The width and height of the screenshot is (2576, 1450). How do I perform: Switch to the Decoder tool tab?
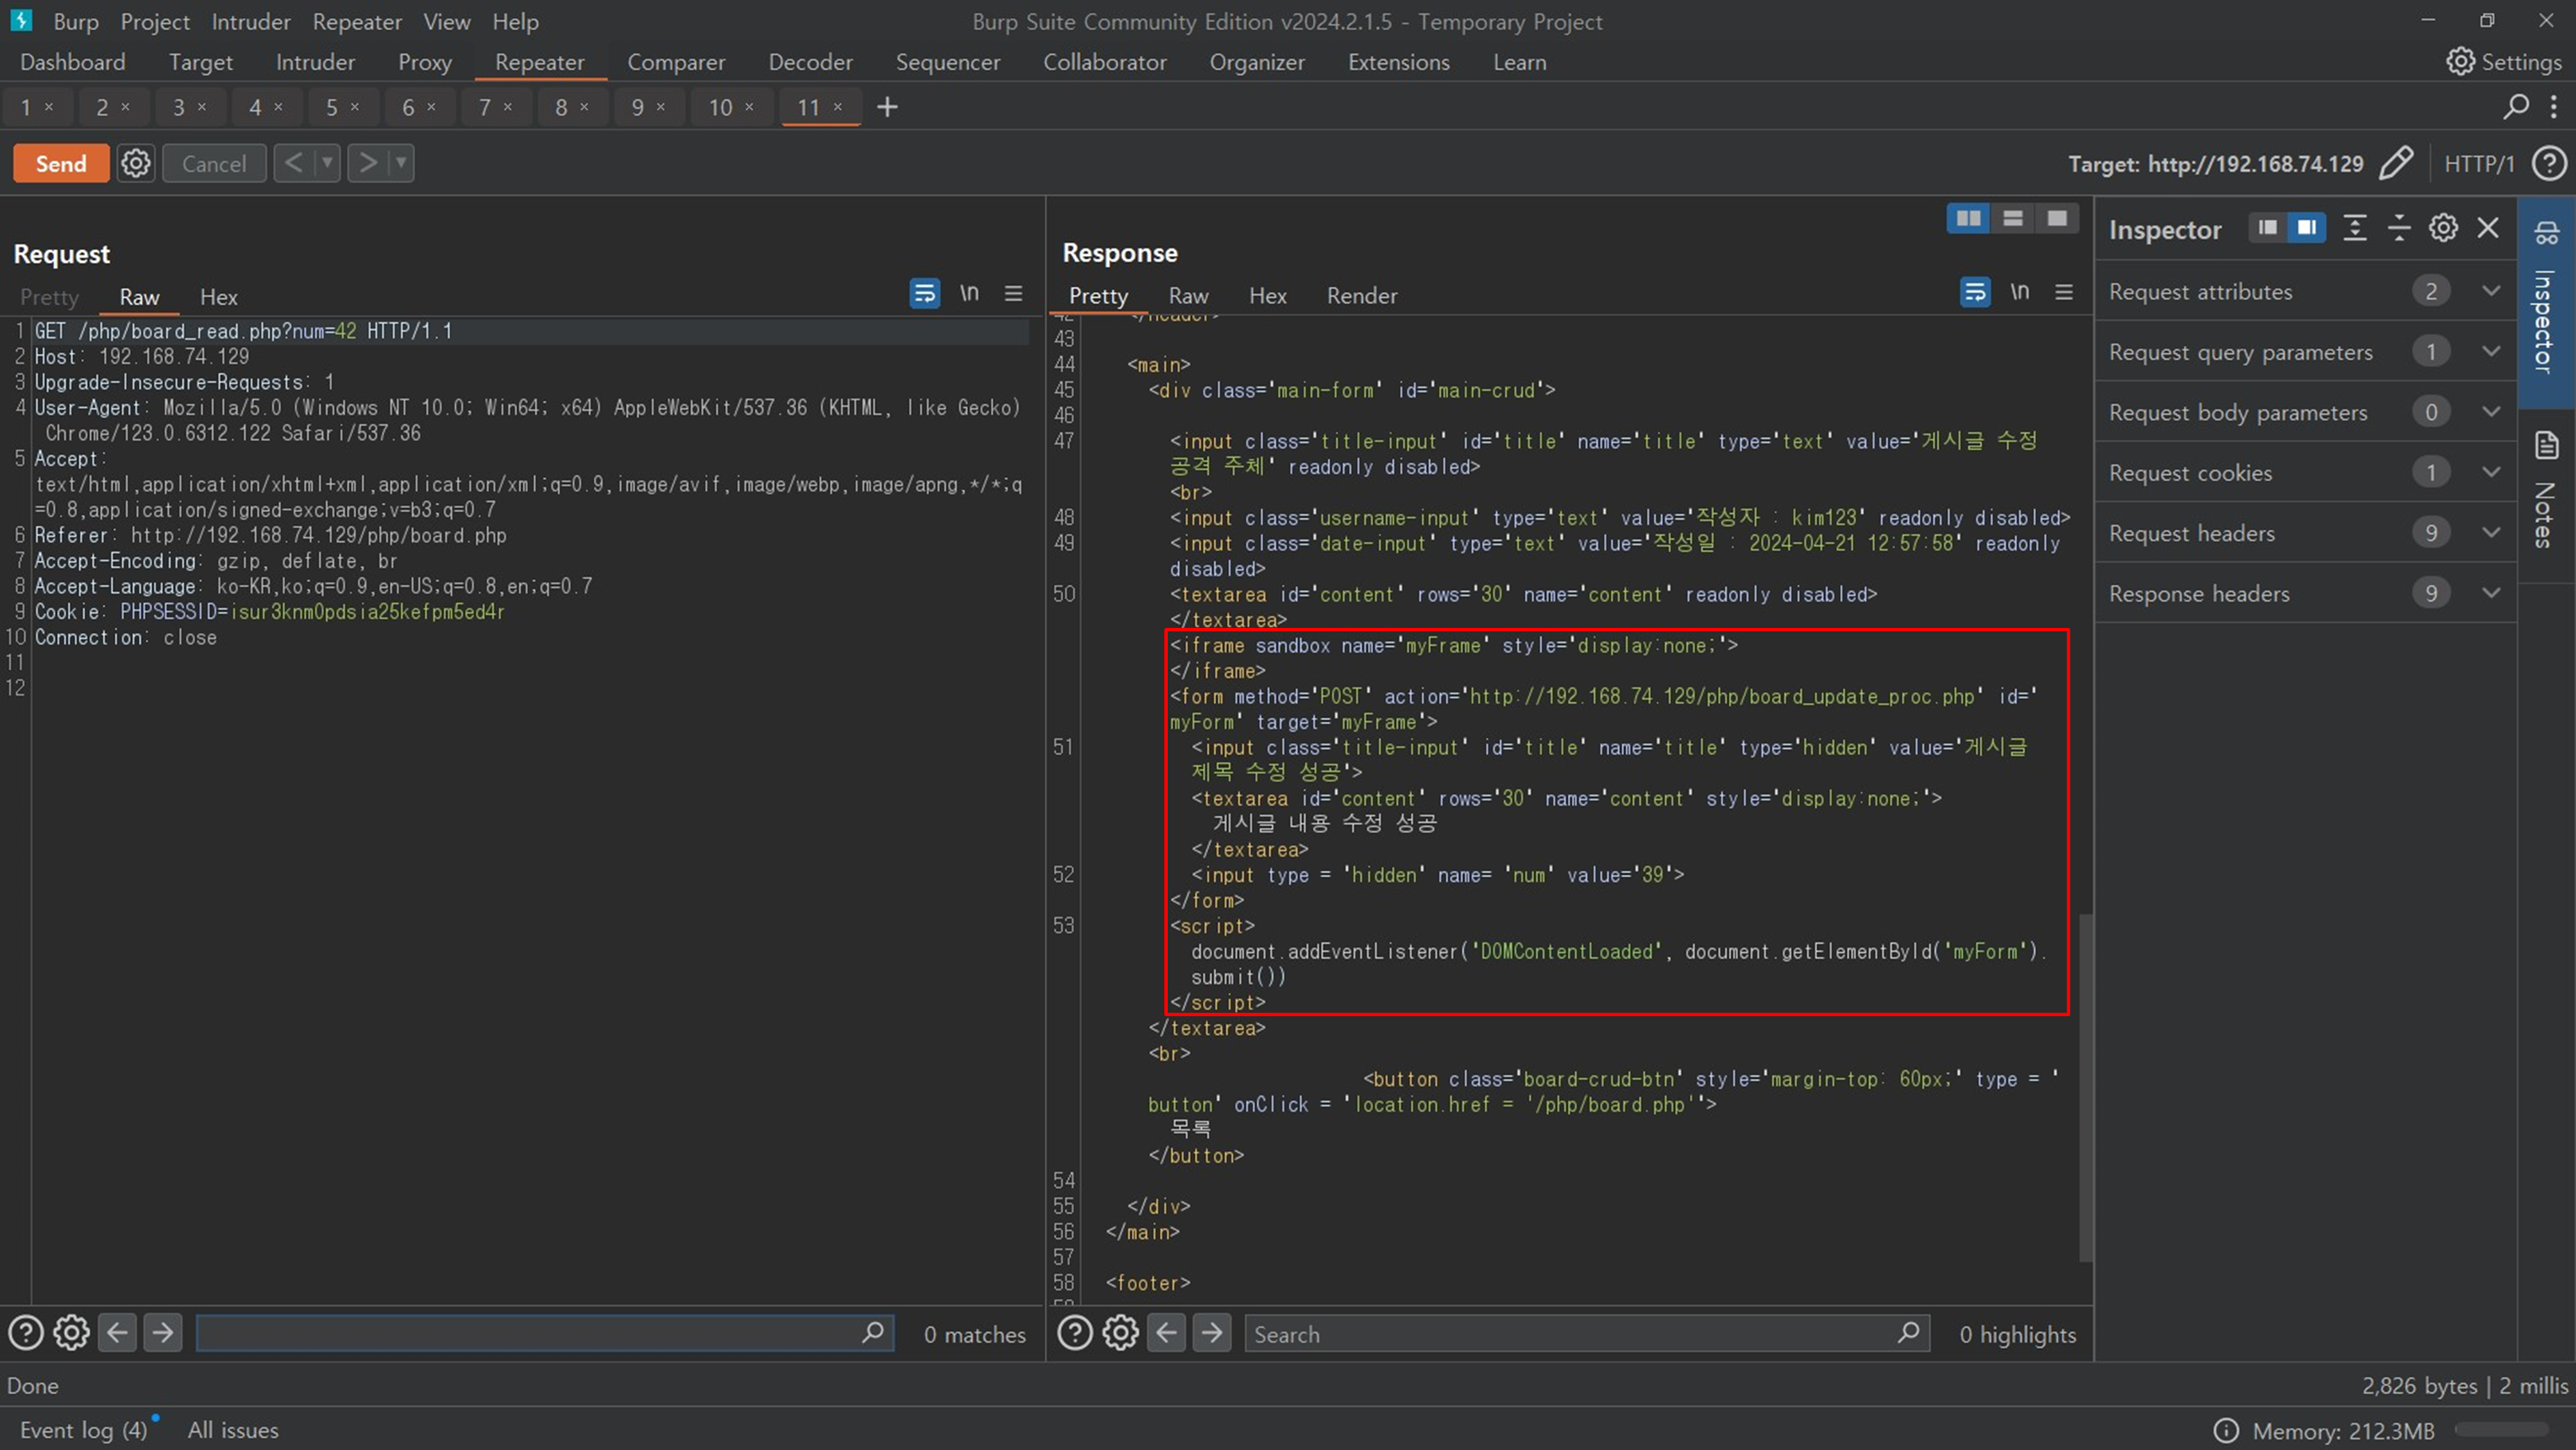[810, 62]
